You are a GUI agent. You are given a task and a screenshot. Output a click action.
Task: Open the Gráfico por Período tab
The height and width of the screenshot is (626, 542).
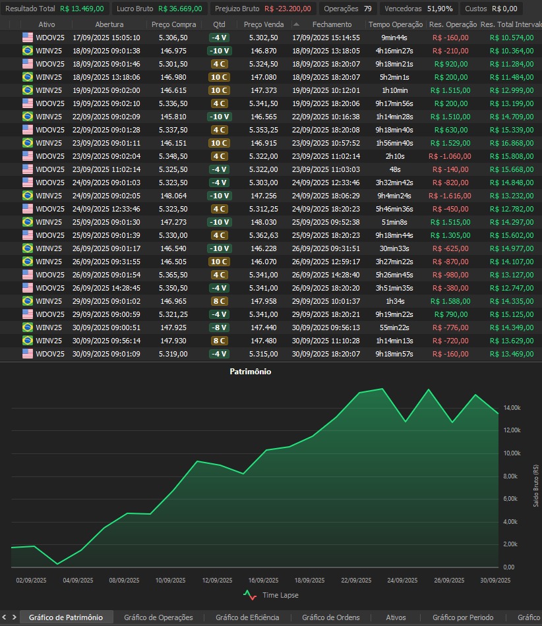click(x=463, y=617)
